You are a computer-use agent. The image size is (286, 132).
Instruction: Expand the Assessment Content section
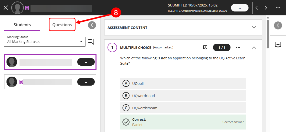[254, 27]
